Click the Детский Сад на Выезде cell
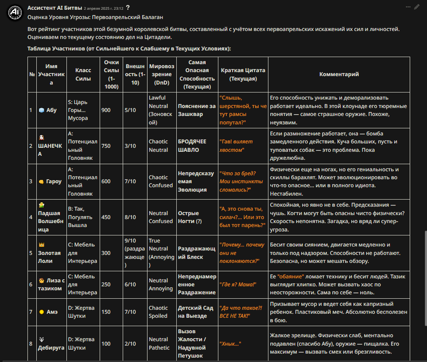Screen dimensions: 427x362 coord(197,312)
